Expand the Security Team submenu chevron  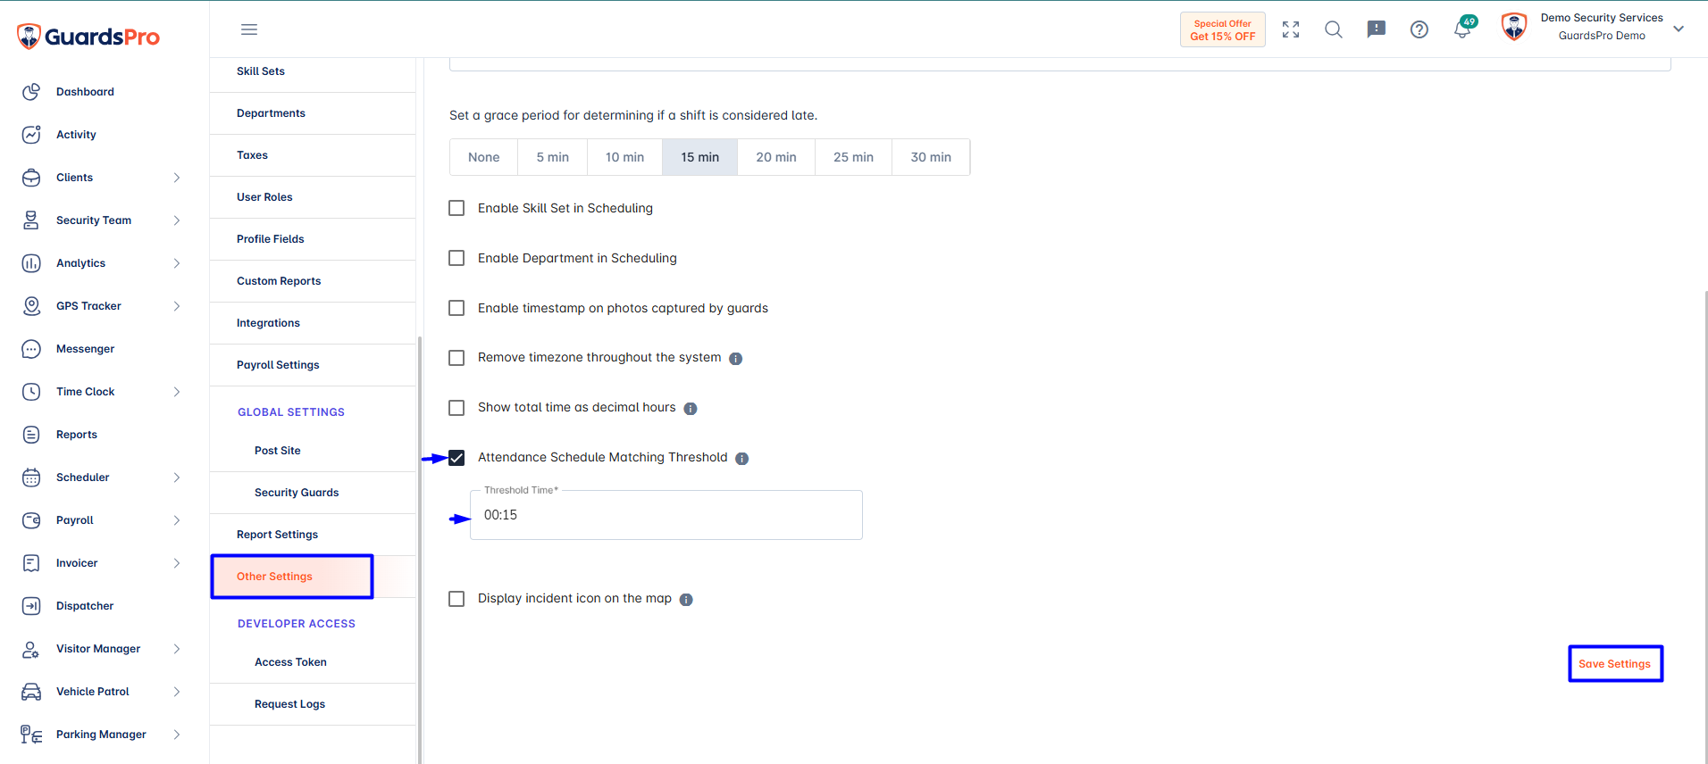177,220
